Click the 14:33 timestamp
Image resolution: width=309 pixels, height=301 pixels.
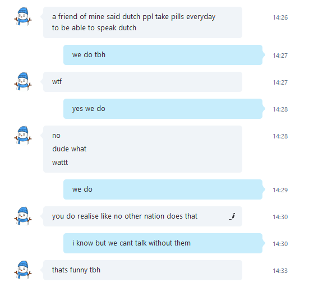[280, 271]
